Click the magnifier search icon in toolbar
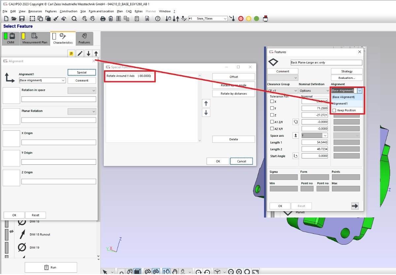This screenshot has height=275, width=396. pyautogui.click(x=74, y=19)
